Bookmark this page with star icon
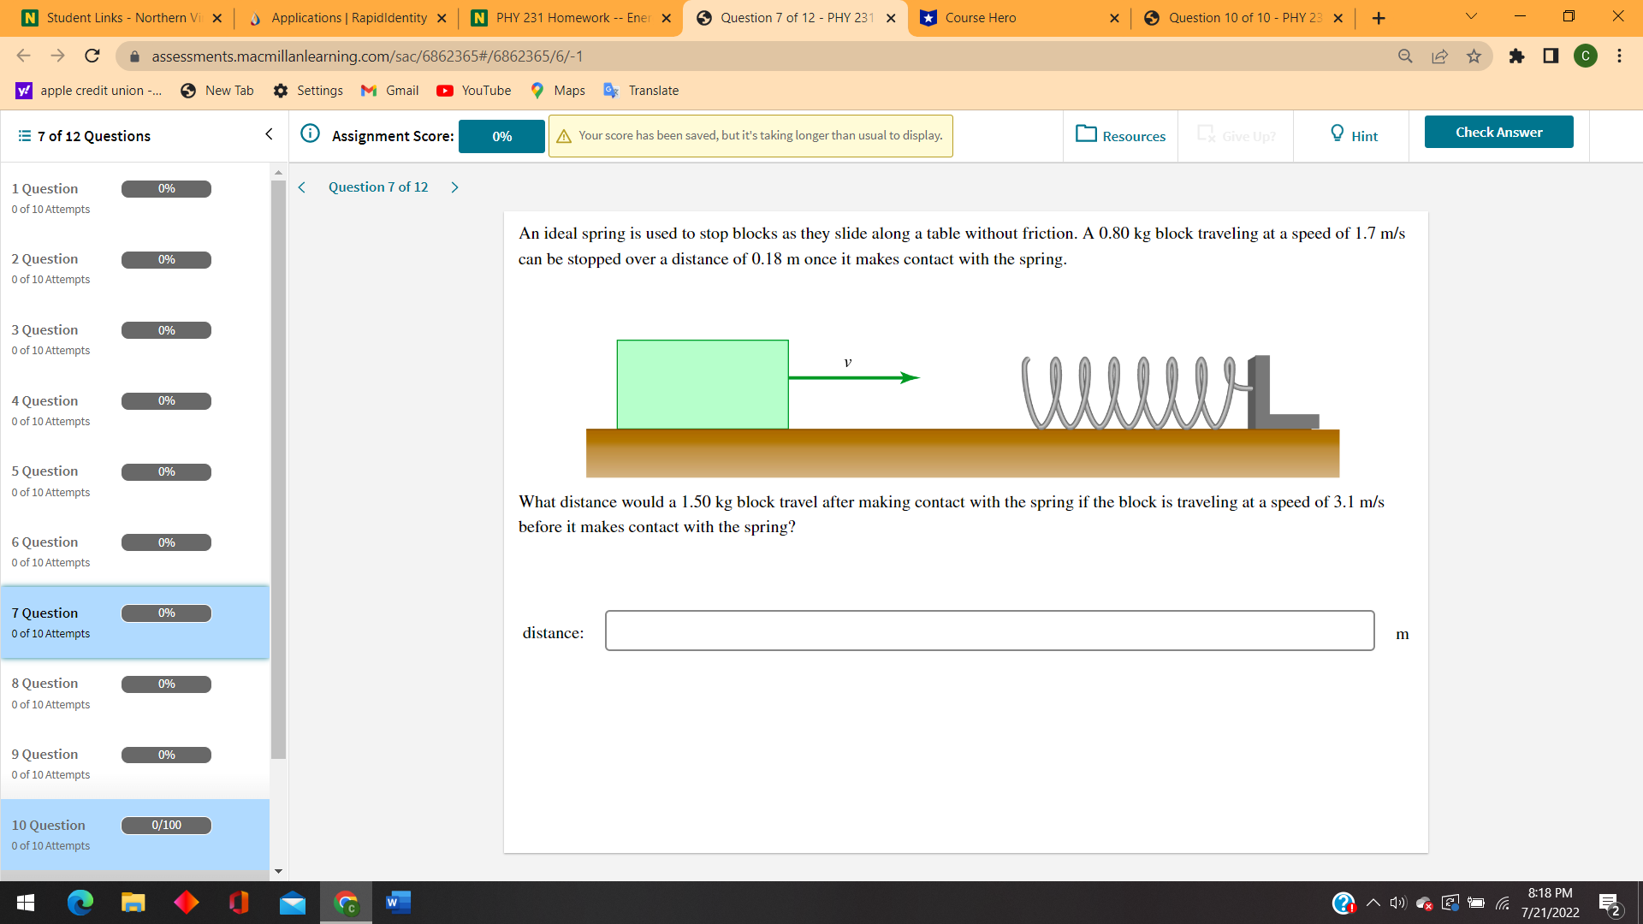Viewport: 1643px width, 924px height. tap(1474, 56)
